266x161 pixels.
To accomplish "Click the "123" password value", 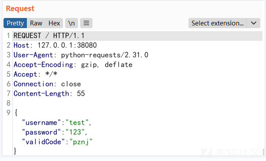I will (x=75, y=132).
